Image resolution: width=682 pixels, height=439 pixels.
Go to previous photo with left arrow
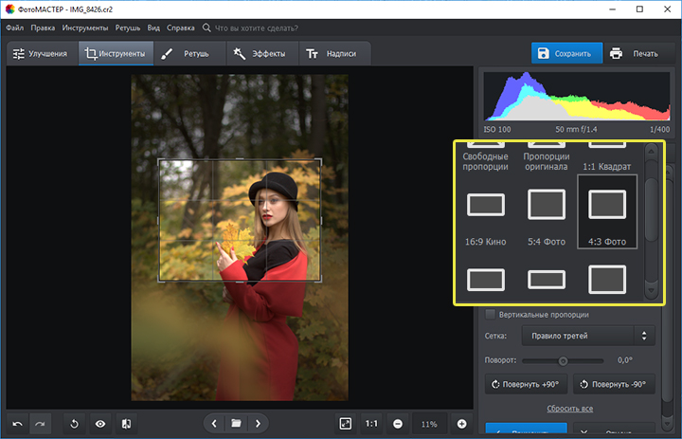tap(214, 423)
